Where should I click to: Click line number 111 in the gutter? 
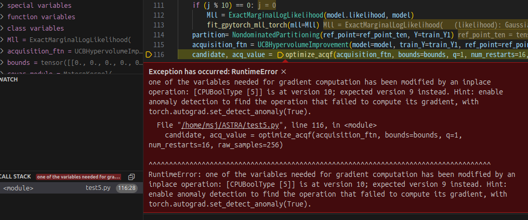coord(159,5)
